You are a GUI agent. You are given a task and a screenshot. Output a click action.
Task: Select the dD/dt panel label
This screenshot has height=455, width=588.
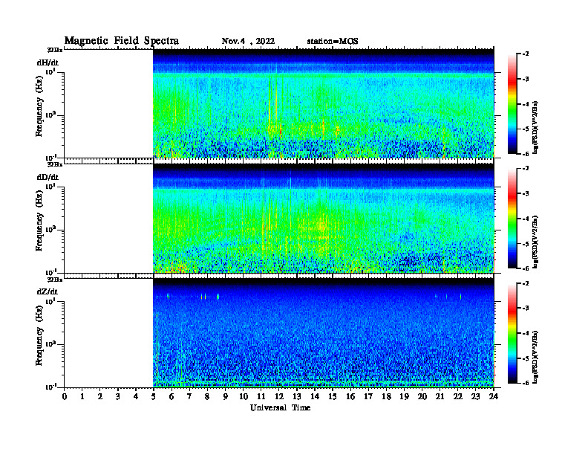(48, 177)
